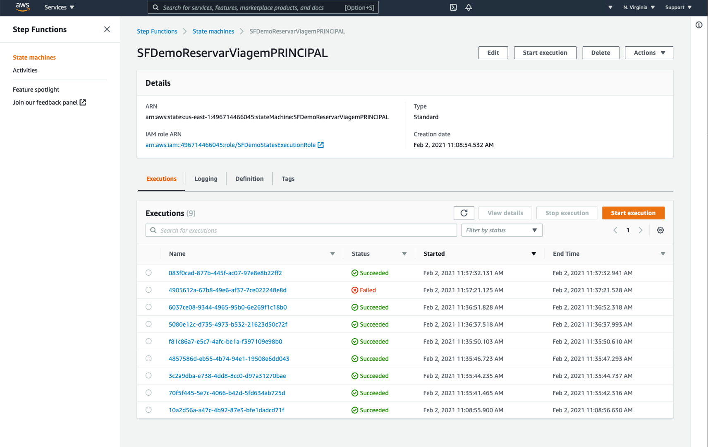
Task: Open the Services dropdown menu
Action: (60, 7)
